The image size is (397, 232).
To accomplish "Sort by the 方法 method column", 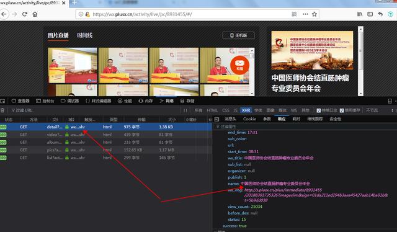I will click(x=33, y=119).
